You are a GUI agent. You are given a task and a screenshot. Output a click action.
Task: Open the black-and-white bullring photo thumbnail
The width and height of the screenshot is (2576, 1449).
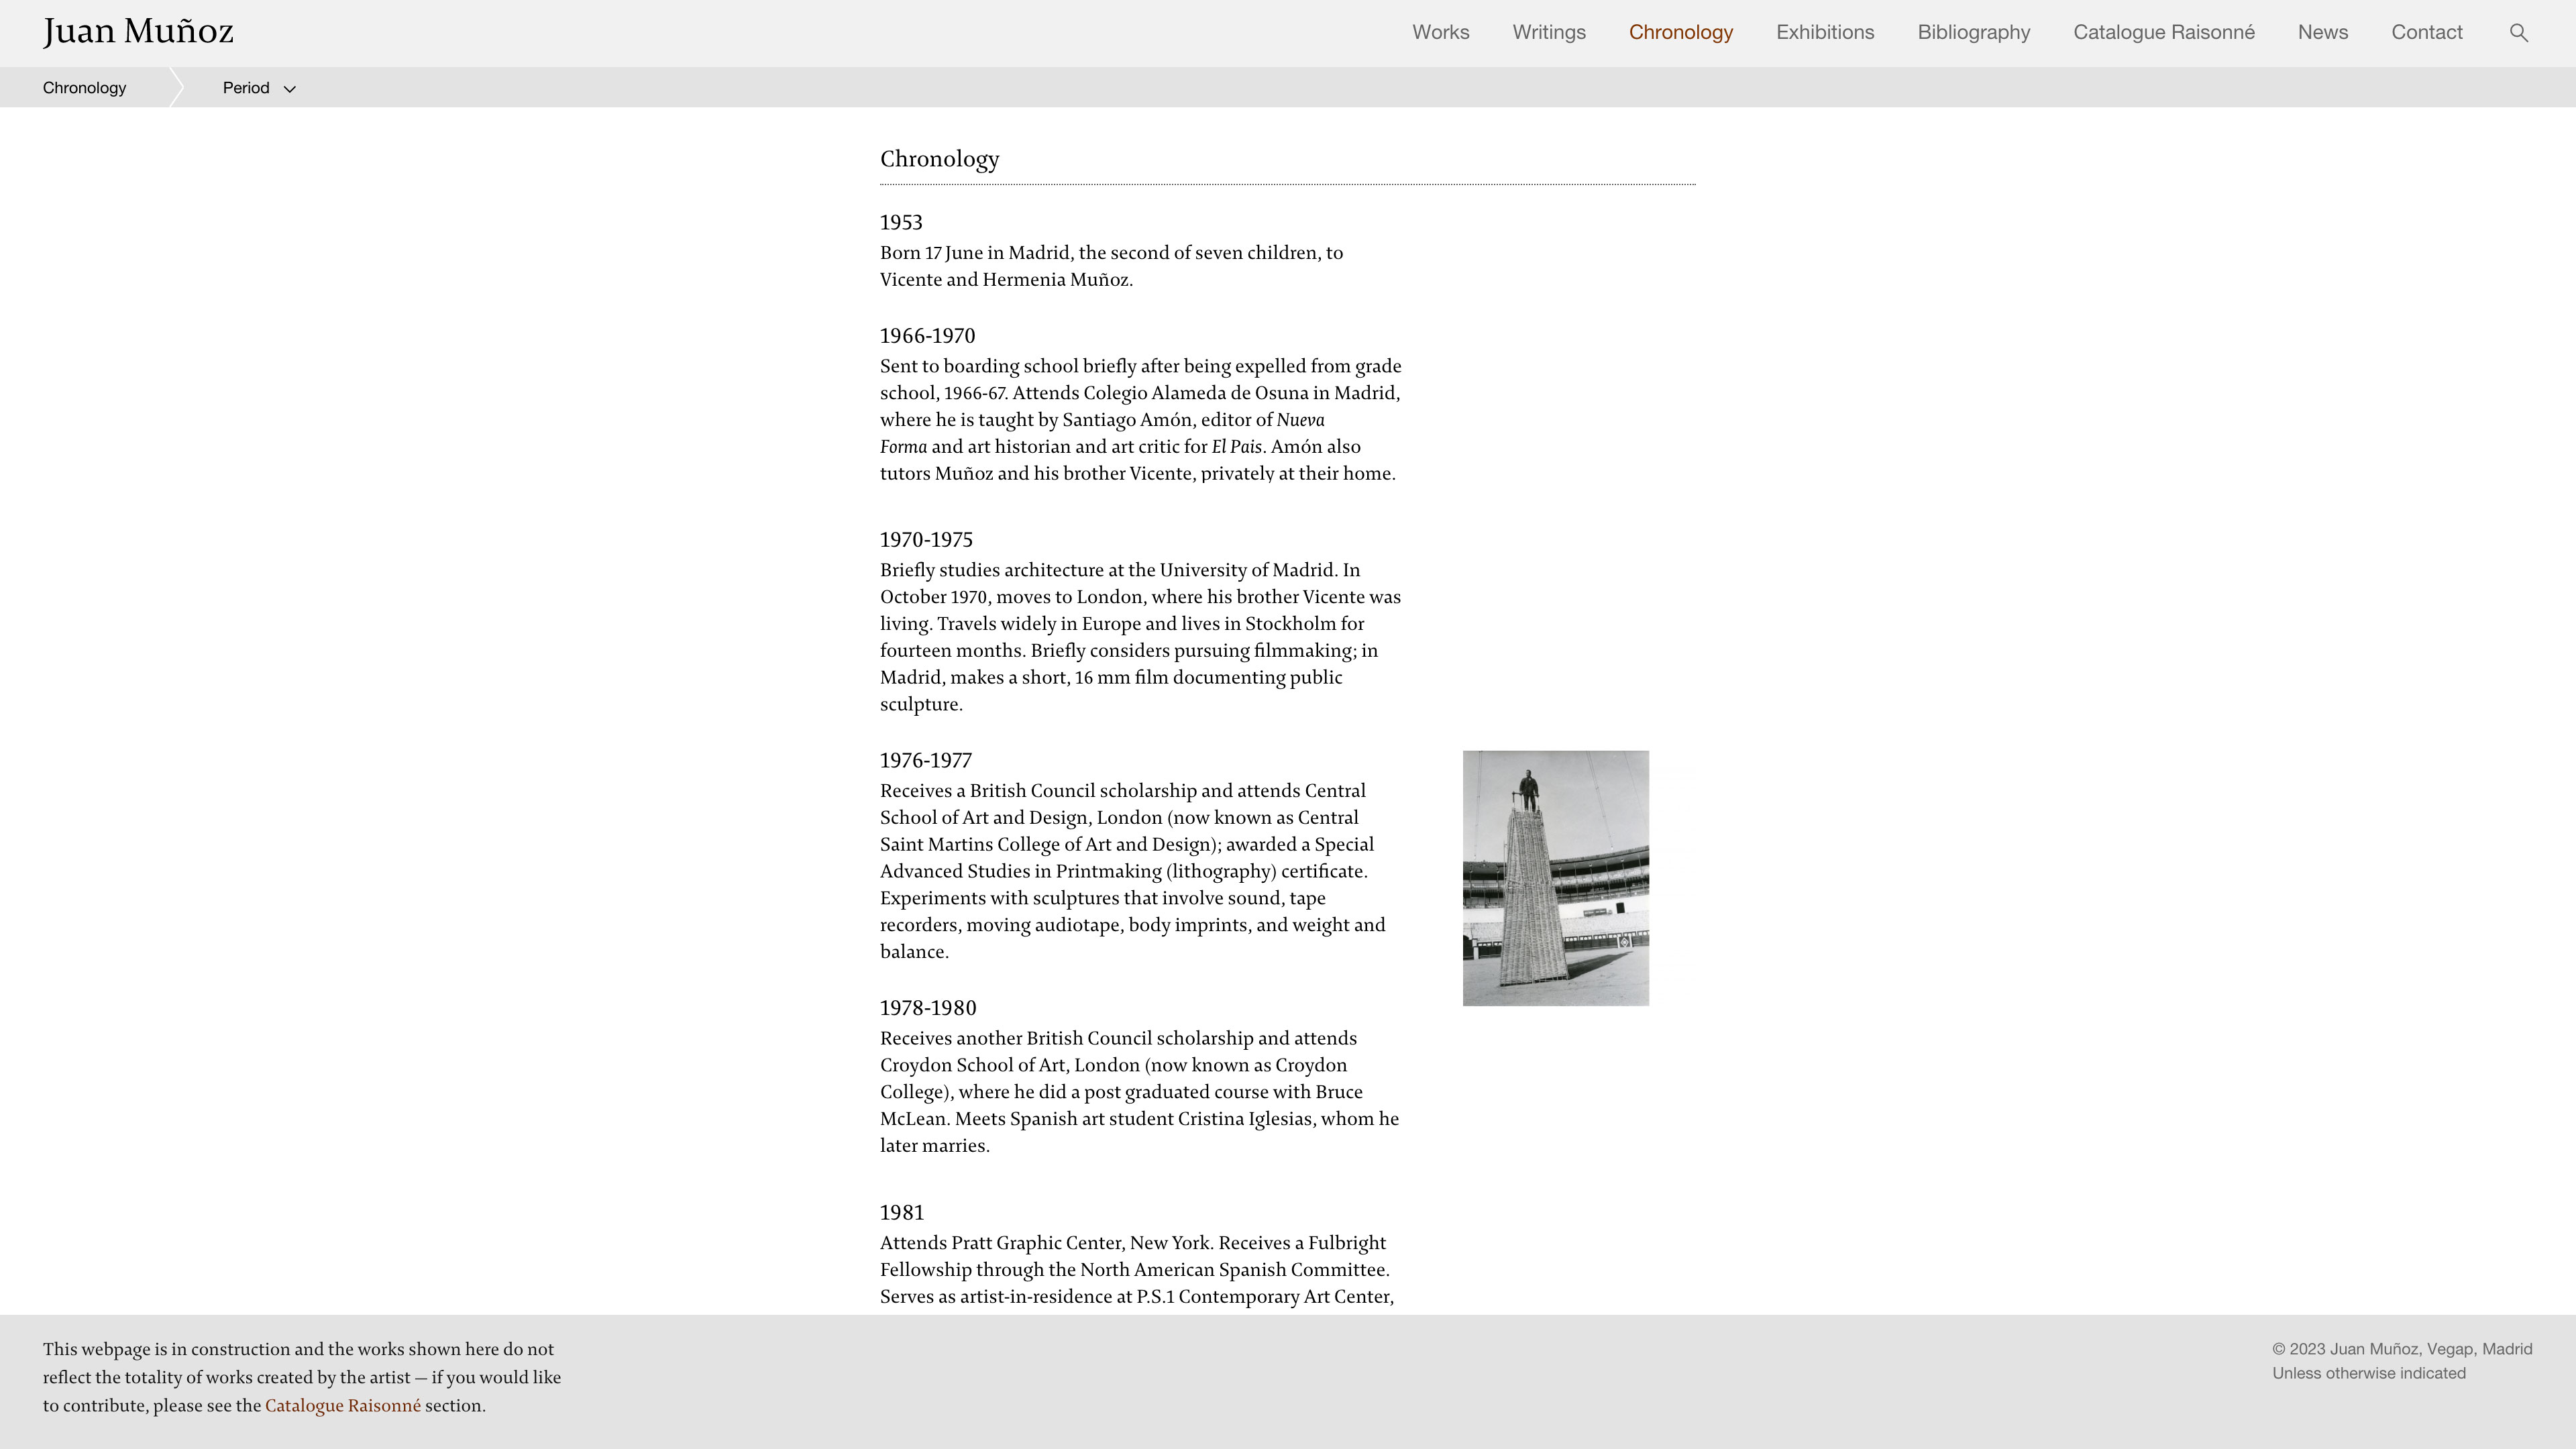(1555, 878)
